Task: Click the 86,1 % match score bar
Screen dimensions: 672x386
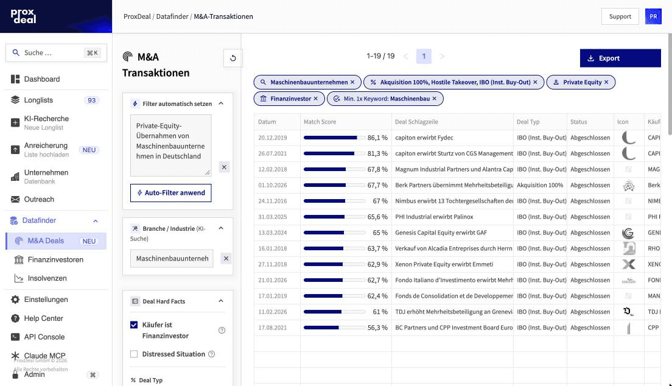Action: pyautogui.click(x=334, y=138)
